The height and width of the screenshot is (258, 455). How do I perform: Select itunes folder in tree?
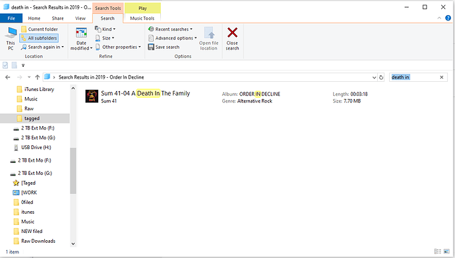(24, 212)
